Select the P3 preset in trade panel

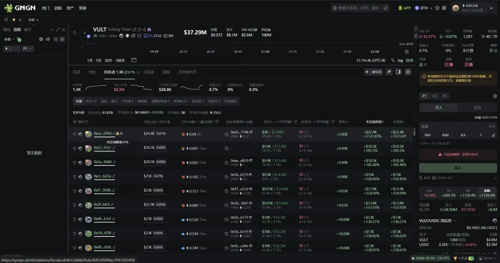[x=445, y=96]
